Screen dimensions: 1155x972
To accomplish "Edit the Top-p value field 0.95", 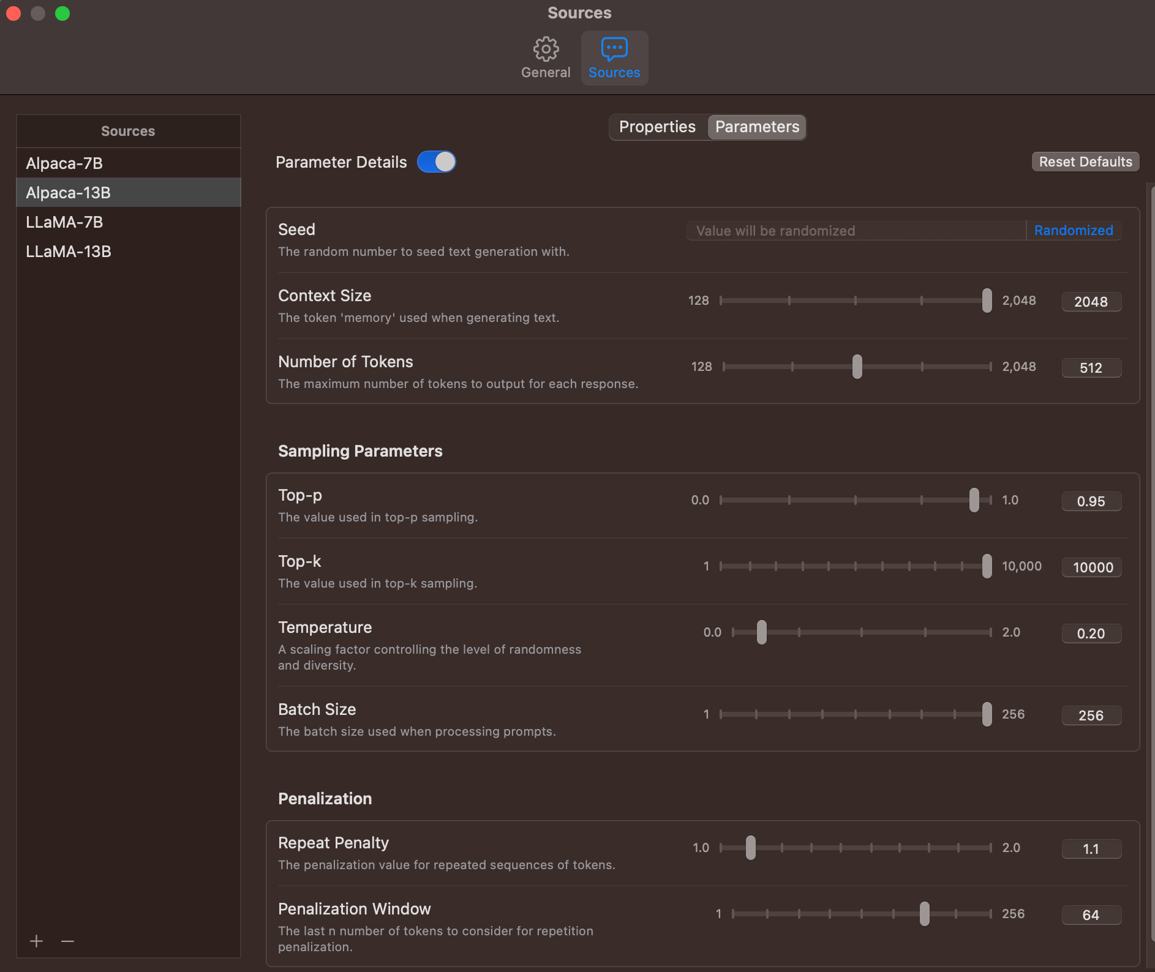I will [1091, 501].
